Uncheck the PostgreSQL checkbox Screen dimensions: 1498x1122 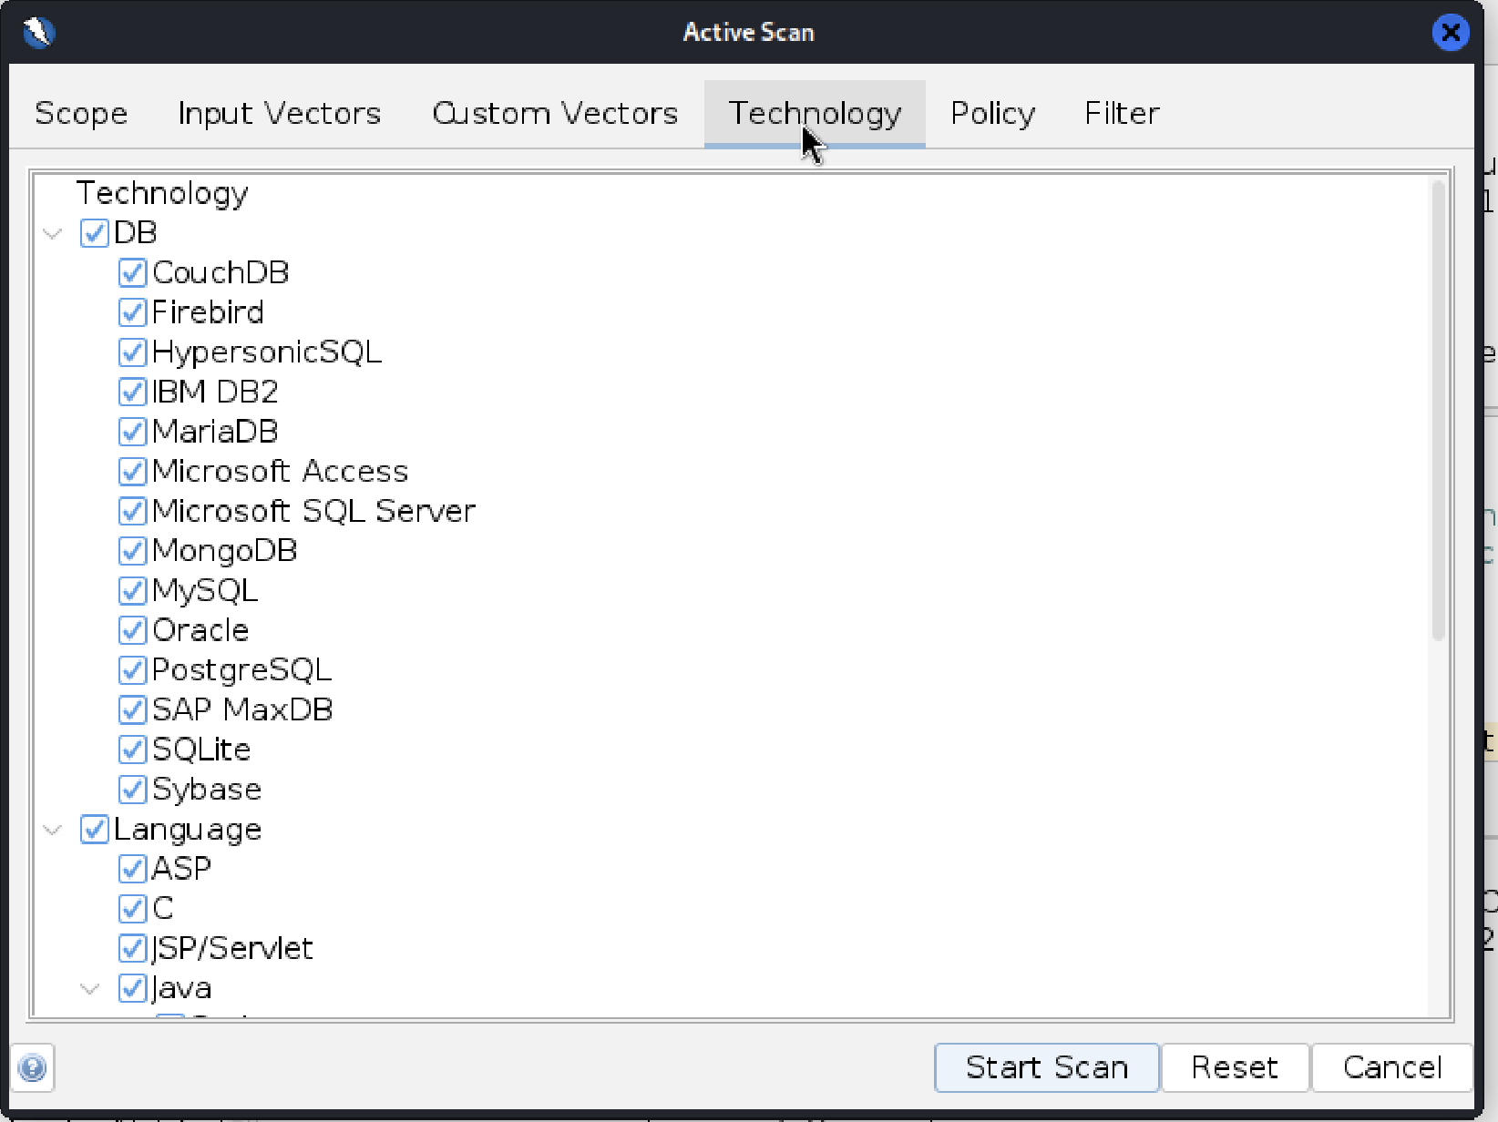point(132,670)
